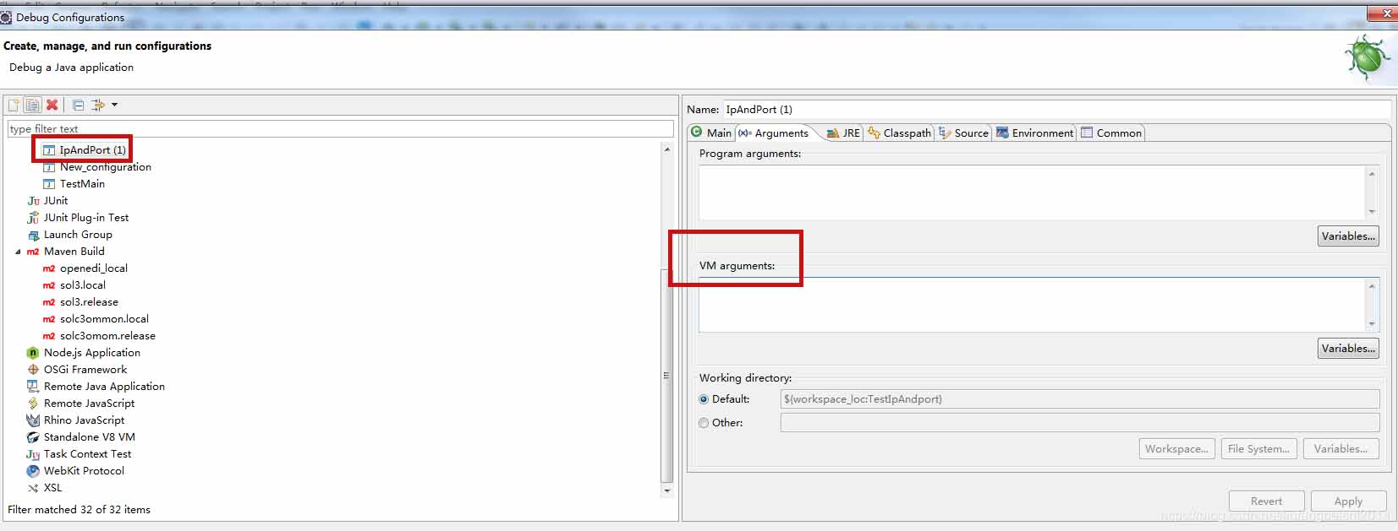Click the type filter text field
Screen dimensions: 1398x531
pyautogui.click(x=340, y=128)
